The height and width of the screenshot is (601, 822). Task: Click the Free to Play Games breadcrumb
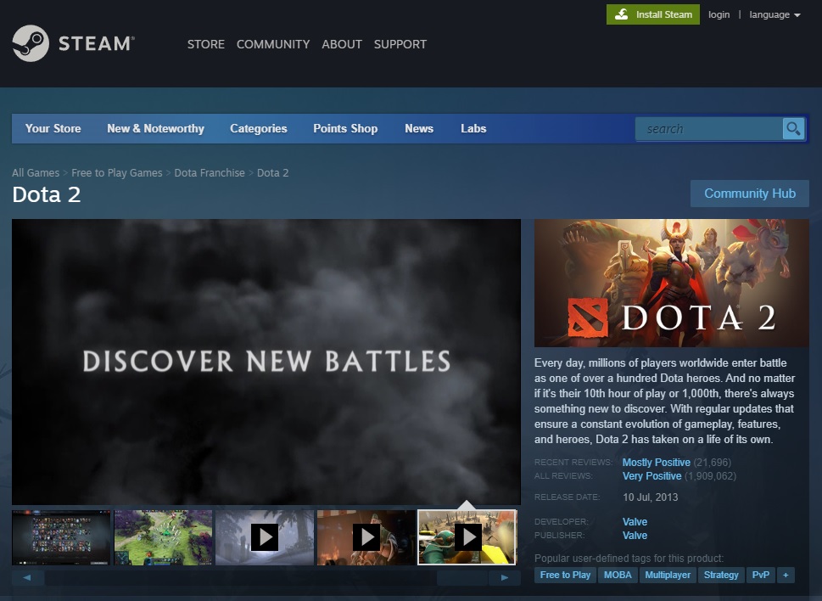[117, 172]
